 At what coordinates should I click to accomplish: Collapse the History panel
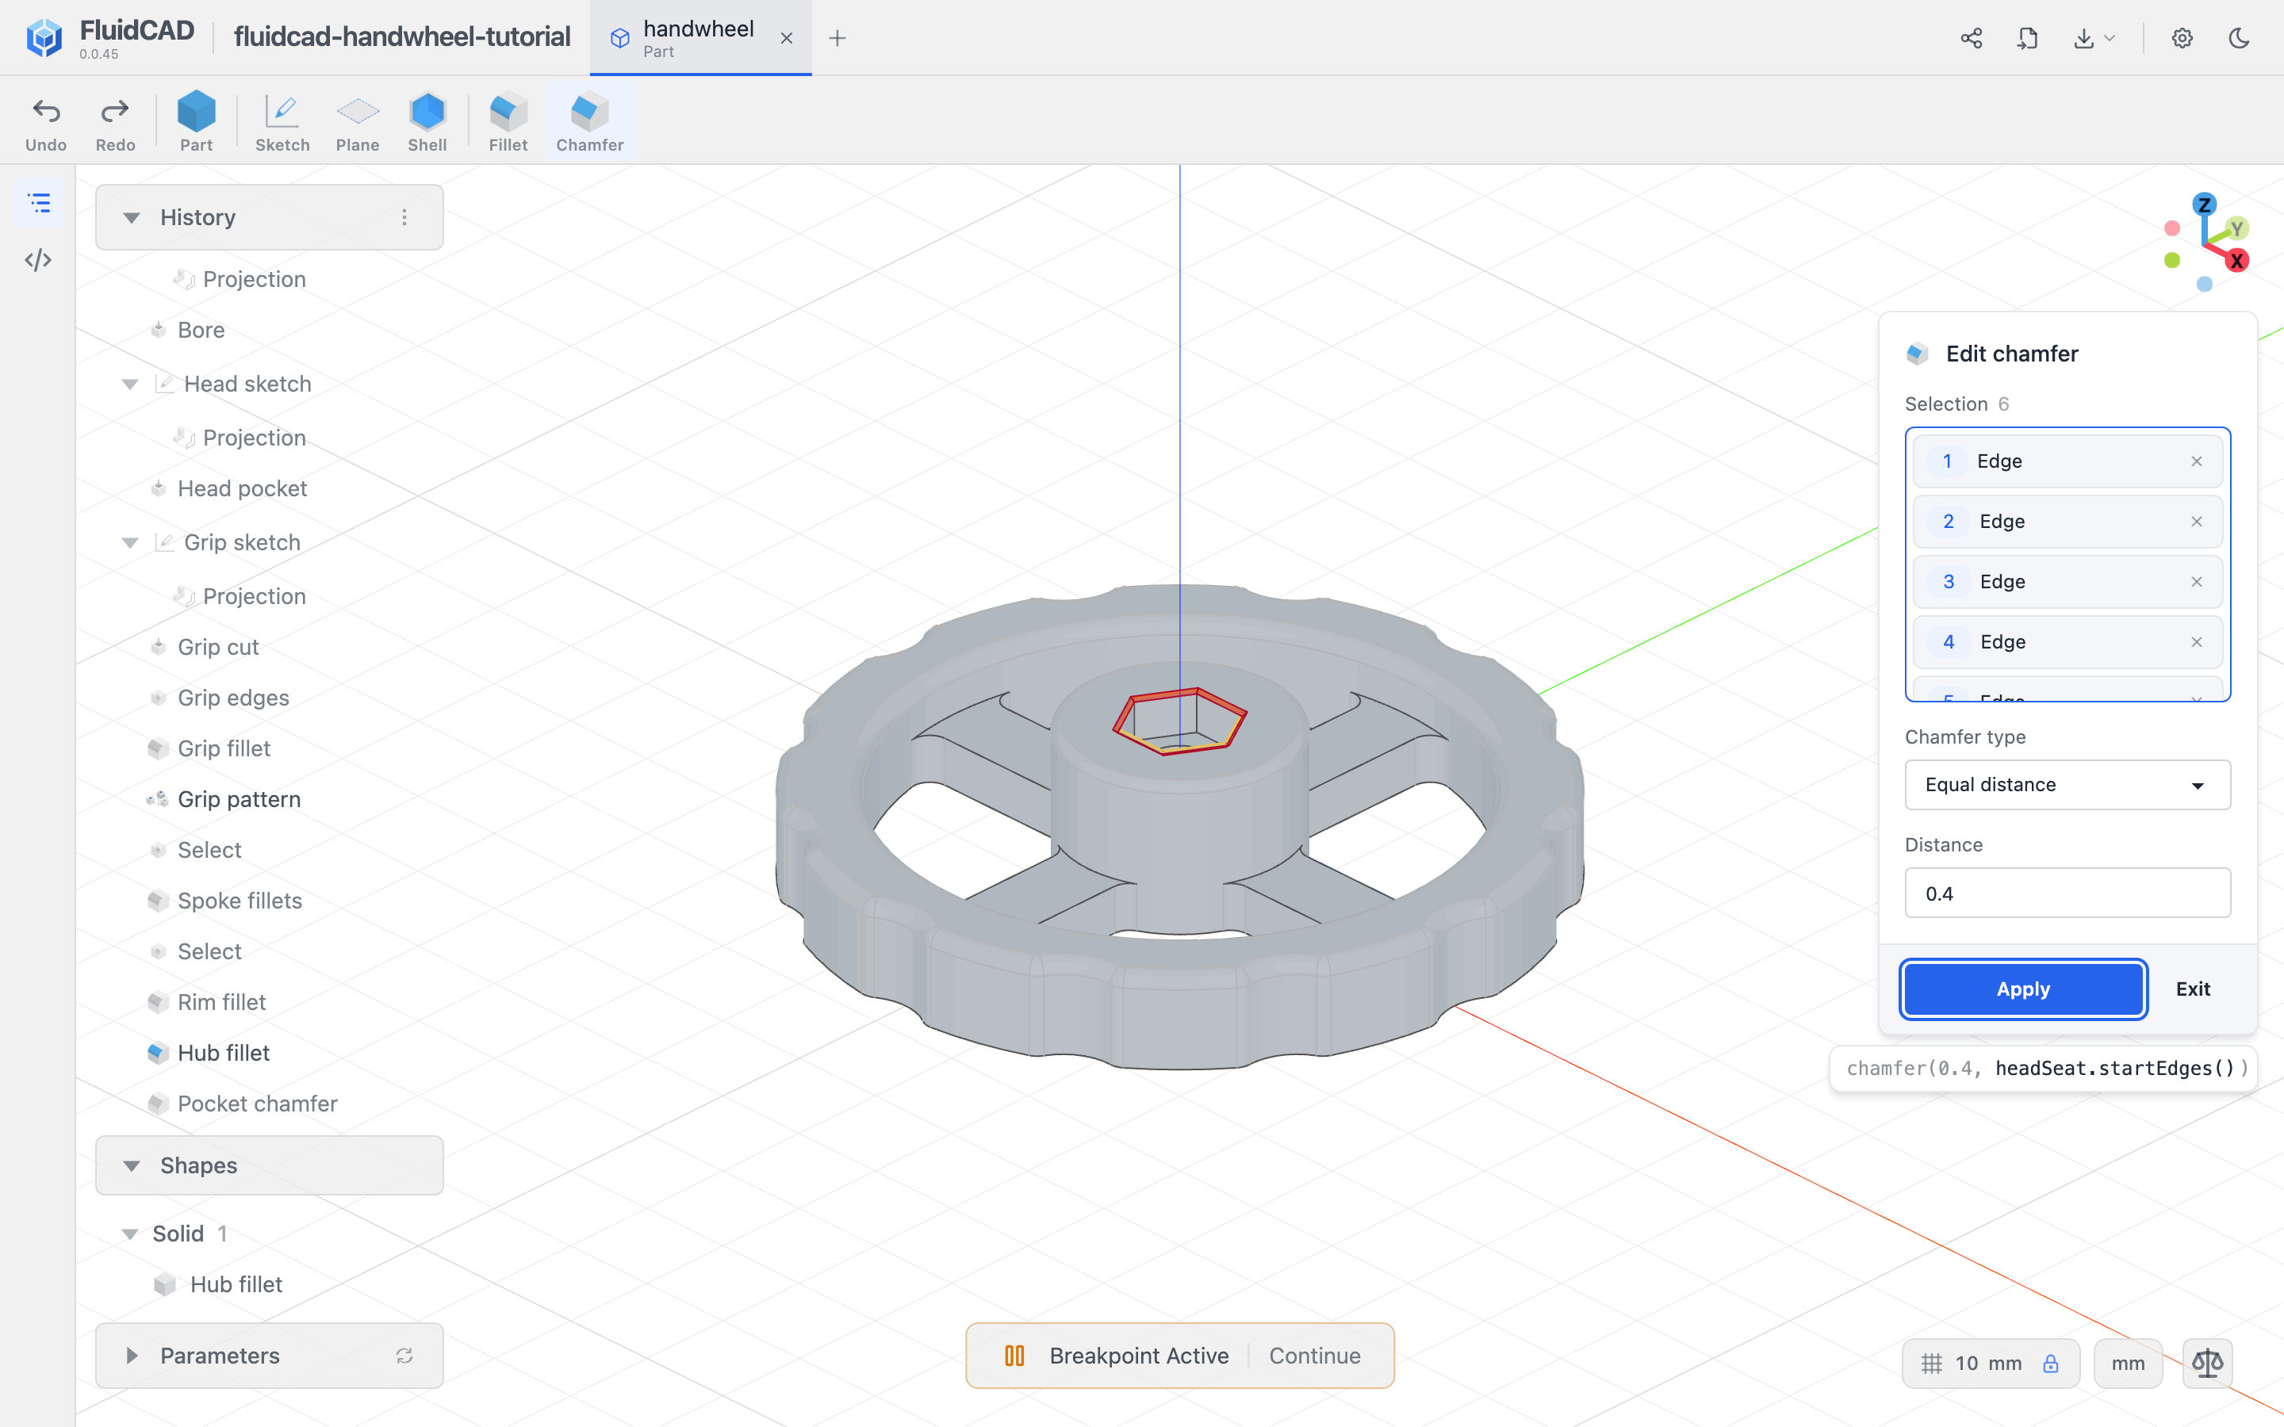coord(132,218)
